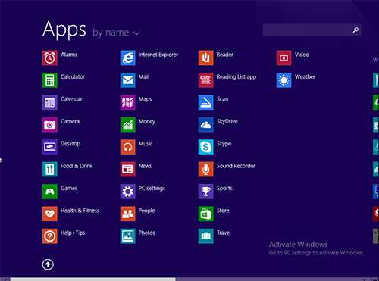Click the up arrow to return to Start
Screen dimensions: 379x281
pos(48,264)
